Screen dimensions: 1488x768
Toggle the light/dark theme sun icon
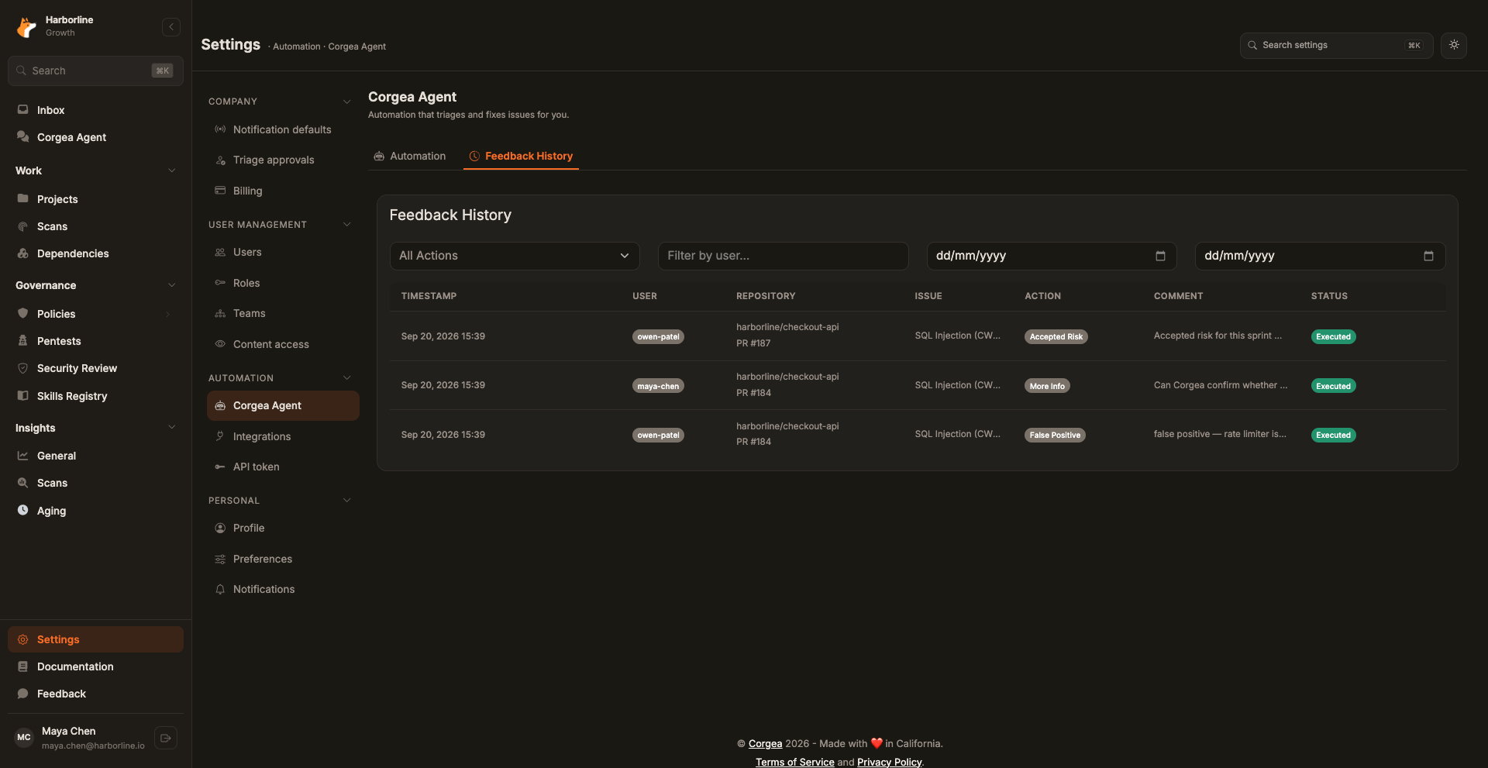(1454, 45)
